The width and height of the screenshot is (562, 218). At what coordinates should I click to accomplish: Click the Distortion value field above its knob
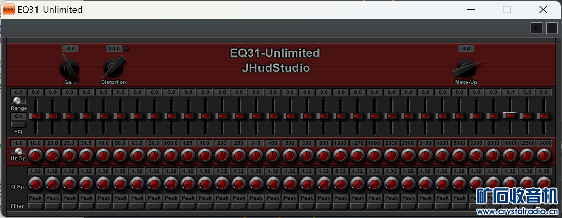[x=114, y=48]
